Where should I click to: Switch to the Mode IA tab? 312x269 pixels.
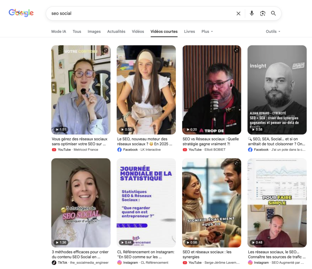click(58, 32)
